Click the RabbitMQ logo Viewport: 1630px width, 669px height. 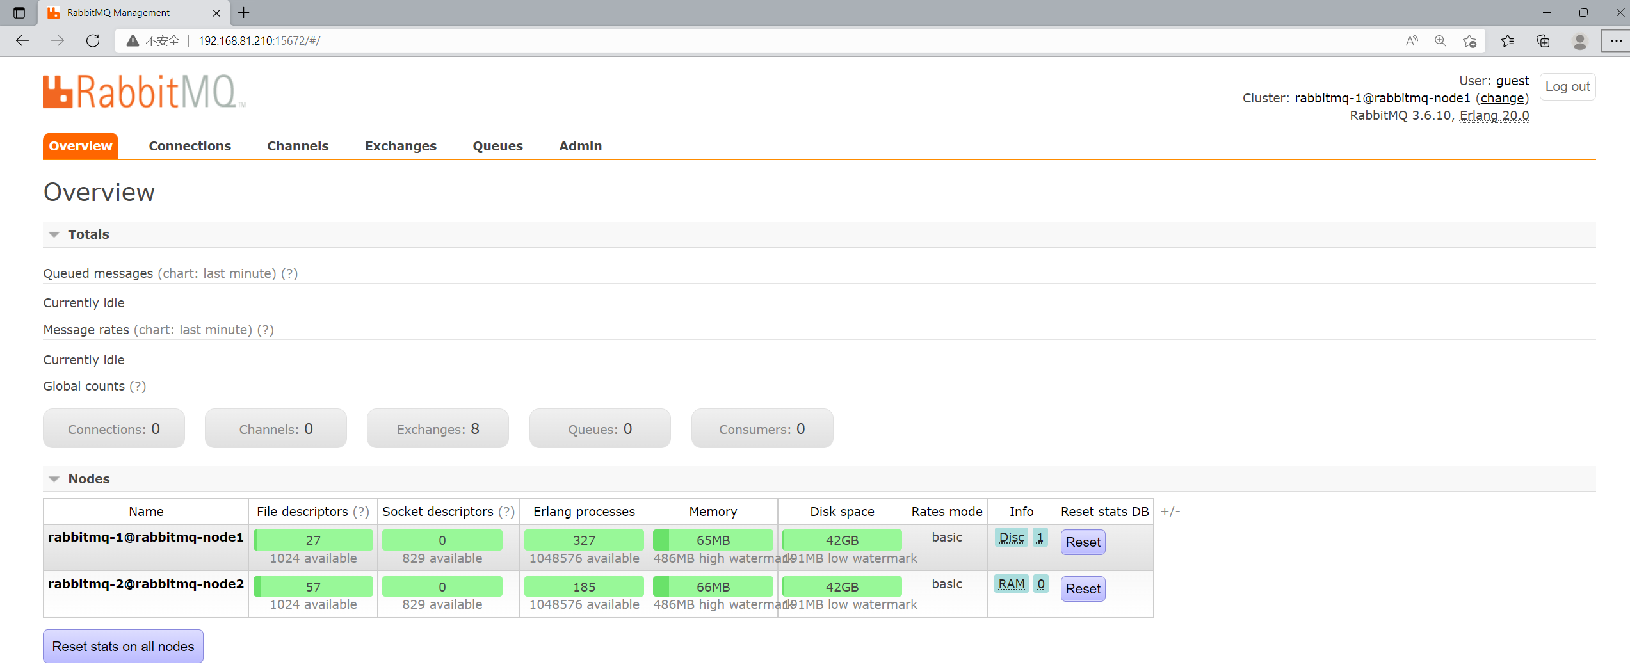tap(145, 92)
